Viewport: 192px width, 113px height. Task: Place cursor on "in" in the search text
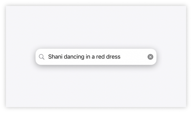[88, 57]
